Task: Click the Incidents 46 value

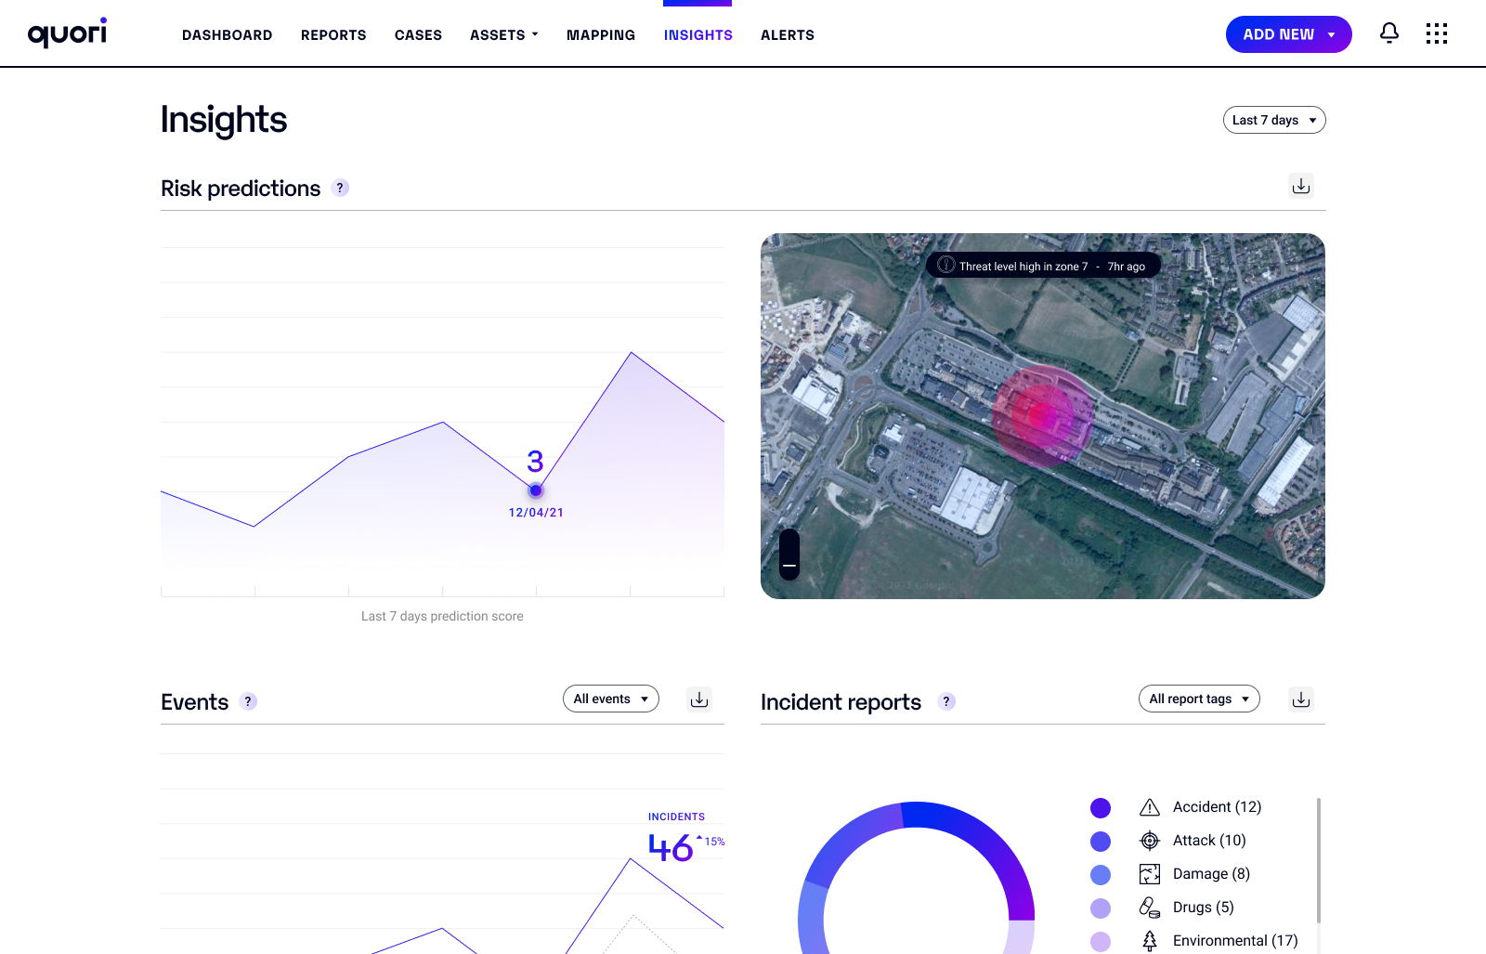Action: pyautogui.click(x=671, y=848)
